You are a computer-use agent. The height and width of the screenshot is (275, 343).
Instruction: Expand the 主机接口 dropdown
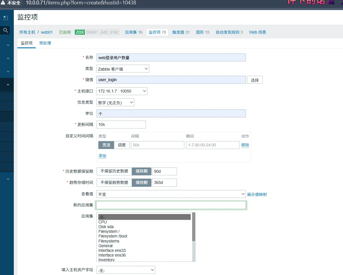(x=122, y=91)
